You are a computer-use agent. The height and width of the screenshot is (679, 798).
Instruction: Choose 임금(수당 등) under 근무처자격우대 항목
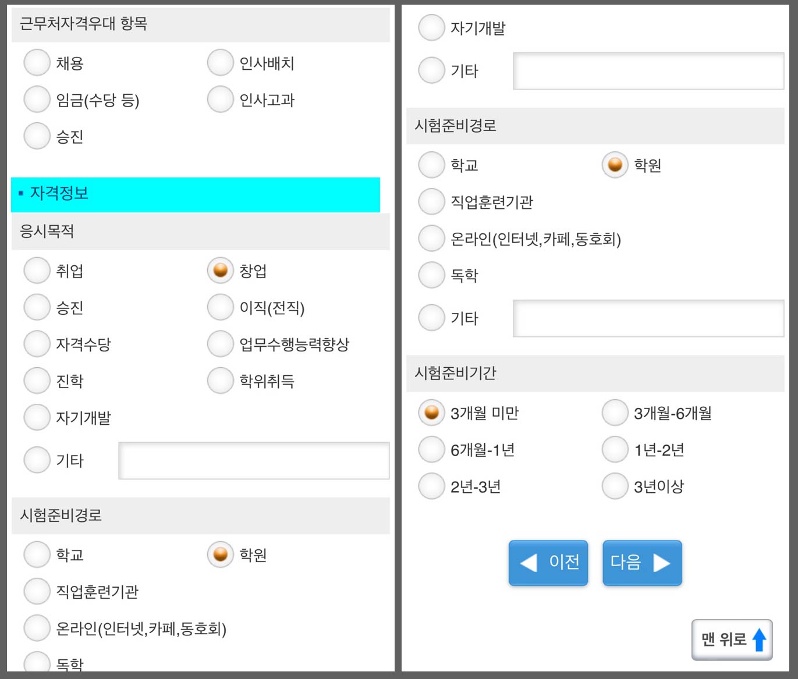tap(37, 99)
